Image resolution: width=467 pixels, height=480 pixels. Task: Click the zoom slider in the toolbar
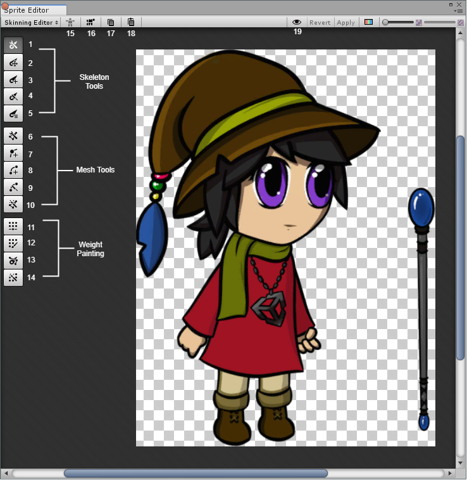click(x=399, y=22)
